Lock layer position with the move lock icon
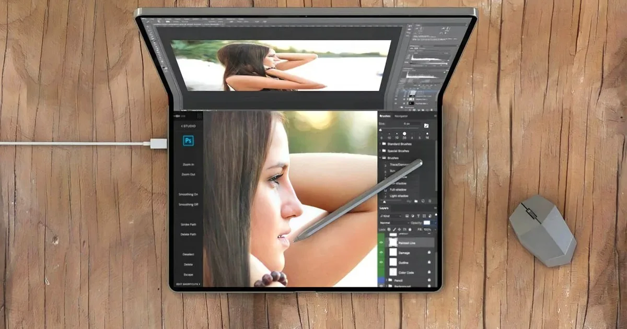 click(x=399, y=229)
